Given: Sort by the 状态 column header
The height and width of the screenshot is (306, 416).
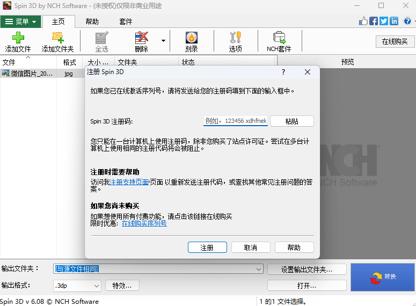Looking at the screenshot, I should click(x=227, y=62).
